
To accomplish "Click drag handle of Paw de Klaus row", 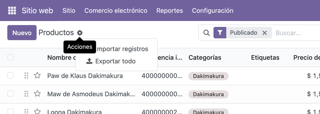I will (26, 76).
